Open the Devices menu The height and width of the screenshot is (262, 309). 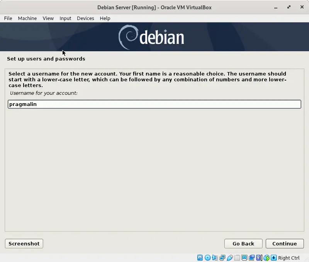[85, 18]
